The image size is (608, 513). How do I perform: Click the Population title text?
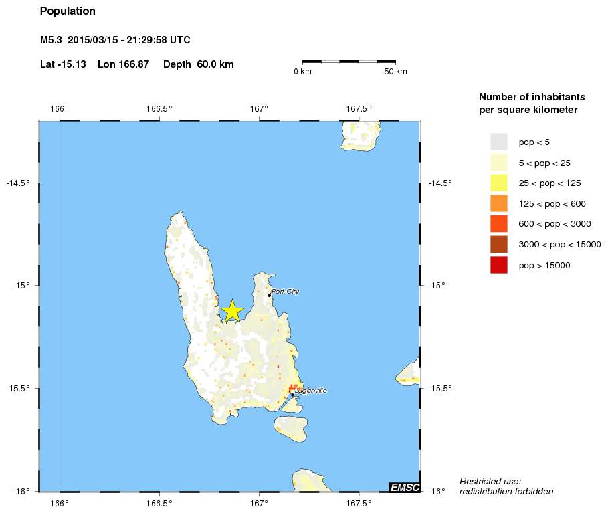(x=68, y=11)
